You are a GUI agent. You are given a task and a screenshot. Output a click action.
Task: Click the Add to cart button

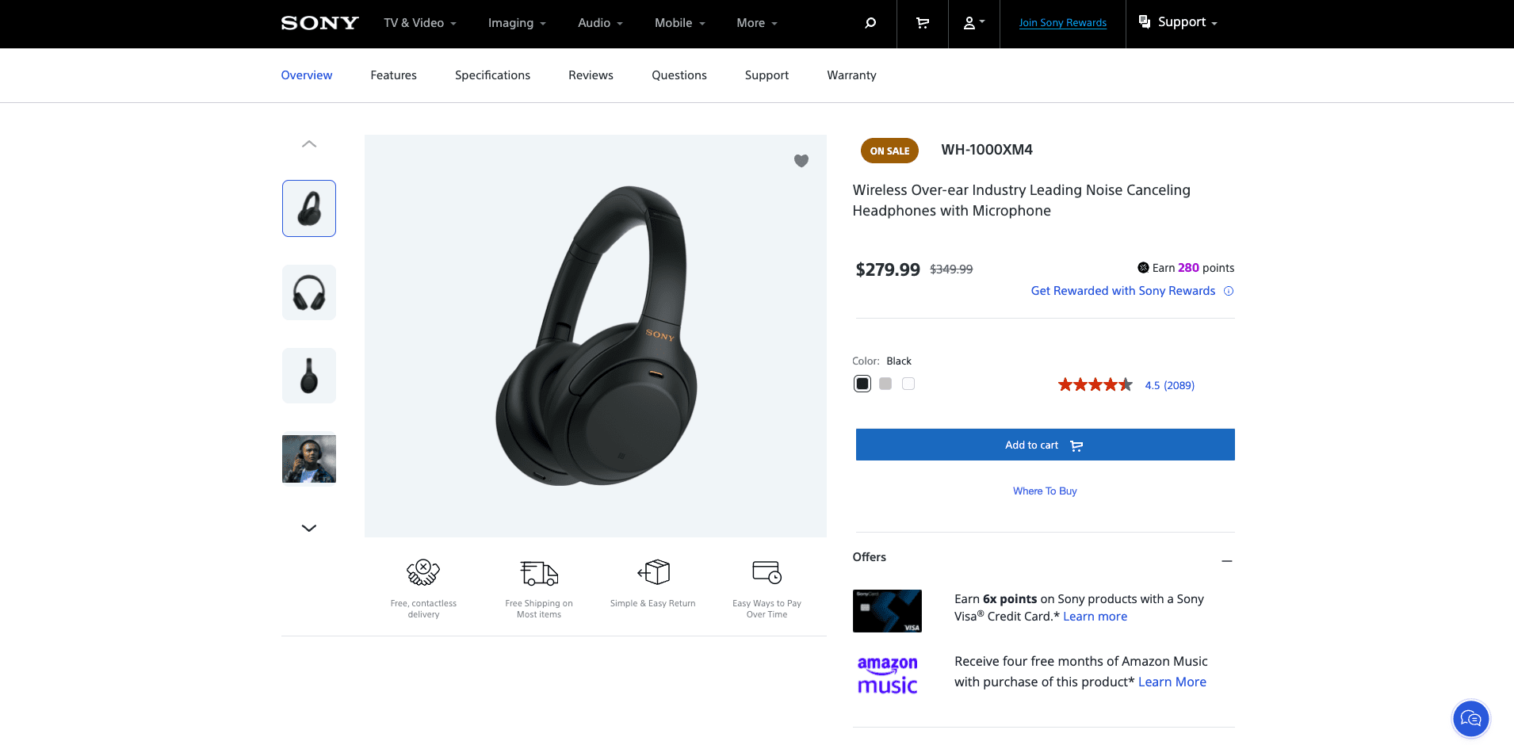pyautogui.click(x=1045, y=445)
